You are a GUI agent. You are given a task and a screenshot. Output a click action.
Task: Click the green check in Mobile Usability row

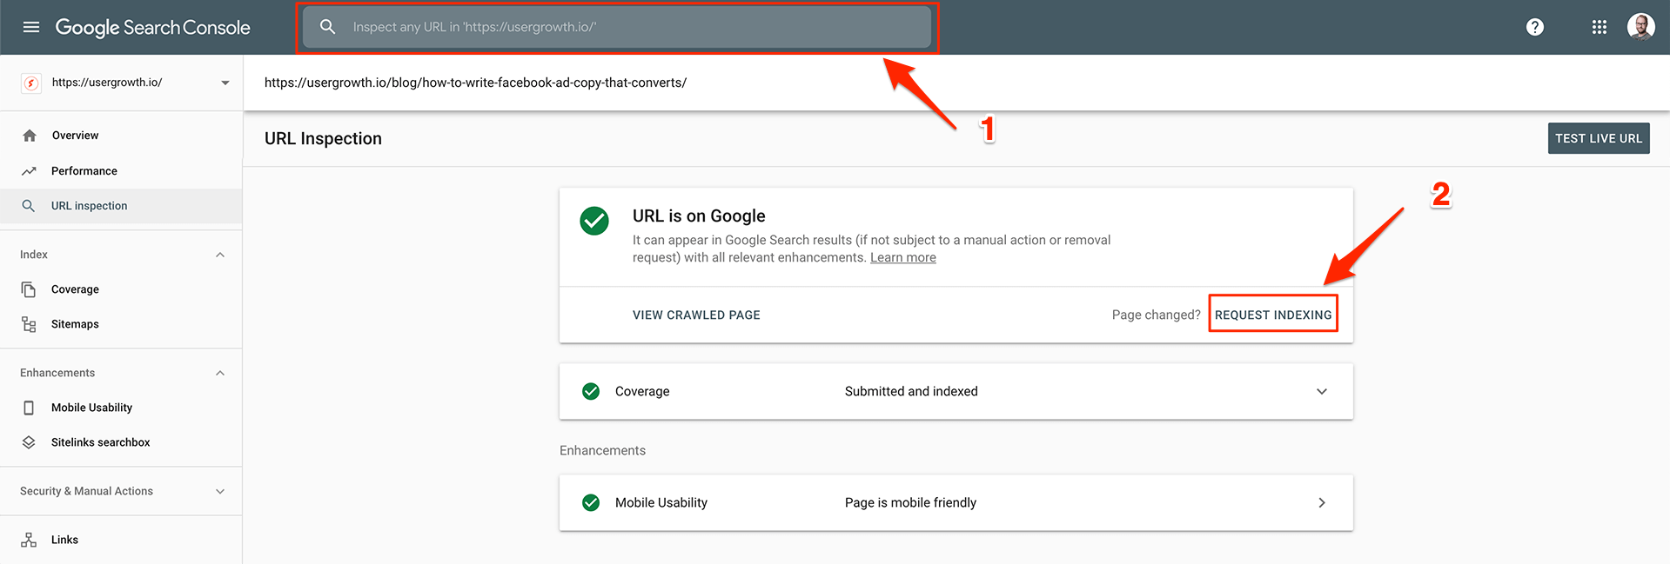[591, 502]
